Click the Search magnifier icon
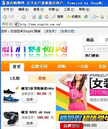The width and height of the screenshot is (108, 129). [x=54, y=16]
